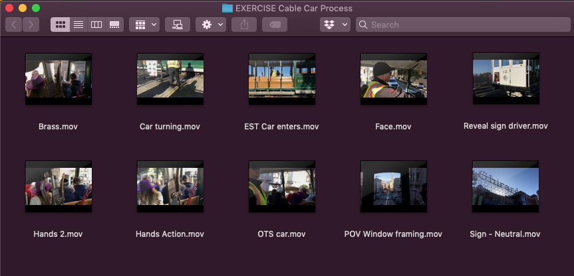Image resolution: width=574 pixels, height=276 pixels.
Task: Go forward with the right arrow button
Action: click(x=31, y=25)
